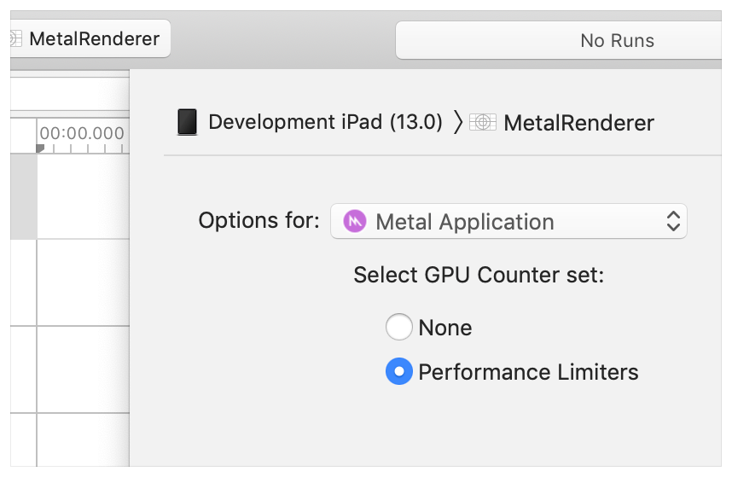The width and height of the screenshot is (732, 477).
Task: Click the start marker flag on the timeline
Action: 40,148
